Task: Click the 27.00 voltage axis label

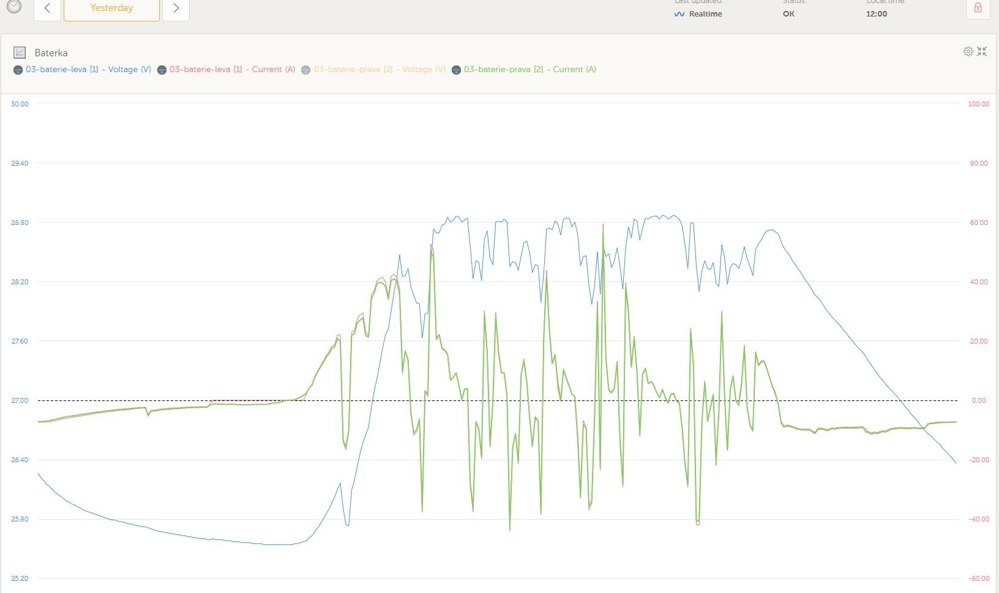Action: click(x=20, y=400)
